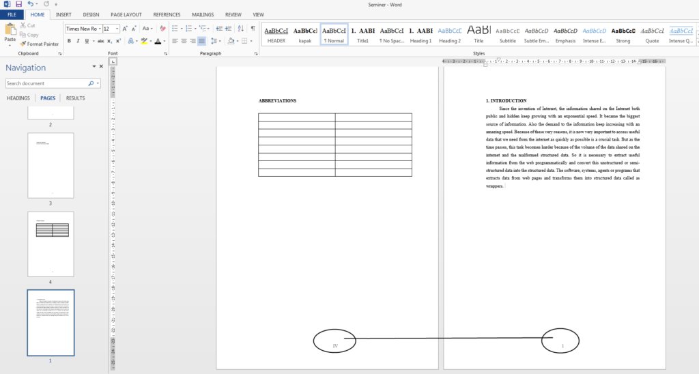This screenshot has width=699, height=374.
Task: Click the Cut button
Action: [x=27, y=25]
